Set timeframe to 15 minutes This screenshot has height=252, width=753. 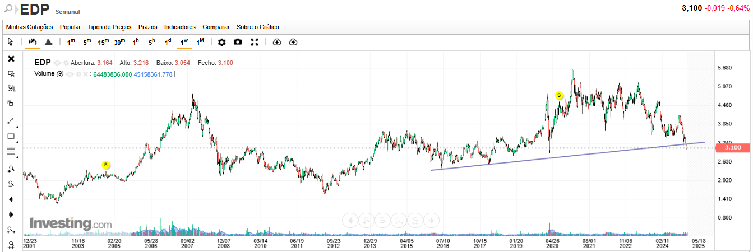pos(103,42)
